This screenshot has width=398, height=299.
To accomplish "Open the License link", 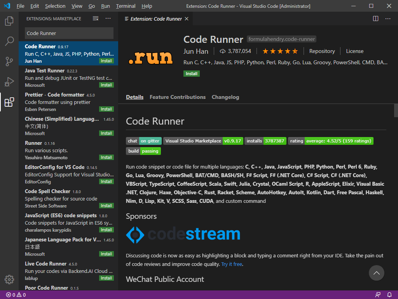I will (x=354, y=51).
